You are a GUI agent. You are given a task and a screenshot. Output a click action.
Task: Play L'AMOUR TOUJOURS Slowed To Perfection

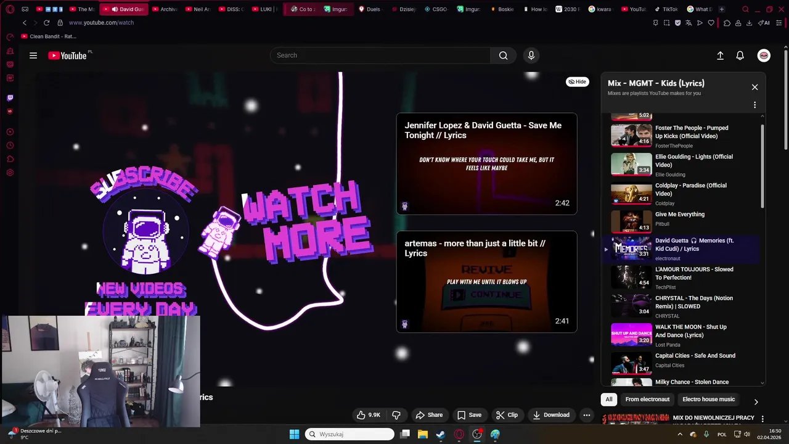click(683, 277)
